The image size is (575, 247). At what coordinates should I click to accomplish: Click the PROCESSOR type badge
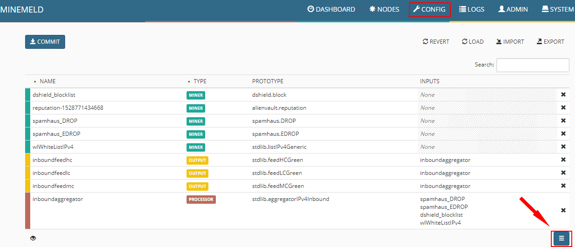[x=201, y=200]
